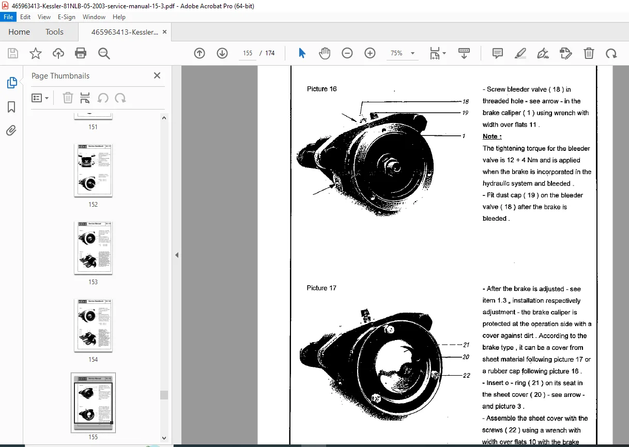
Task: Go to previous page with up arrow
Action: click(x=200, y=53)
